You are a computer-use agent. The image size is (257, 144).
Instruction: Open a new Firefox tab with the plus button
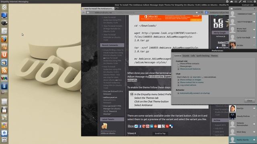[x=117, y=8]
